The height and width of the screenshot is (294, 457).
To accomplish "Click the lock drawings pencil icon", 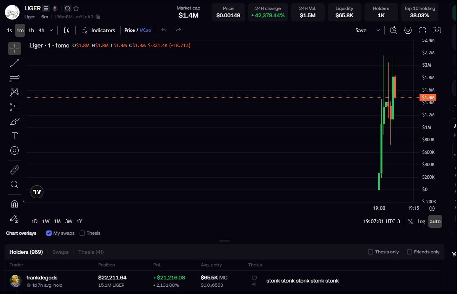I will [x=14, y=219].
